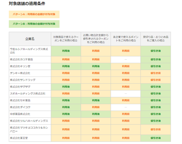Select 株式会社サンドラッグ row name
The height and width of the screenshot is (144, 182).
tap(30, 80)
